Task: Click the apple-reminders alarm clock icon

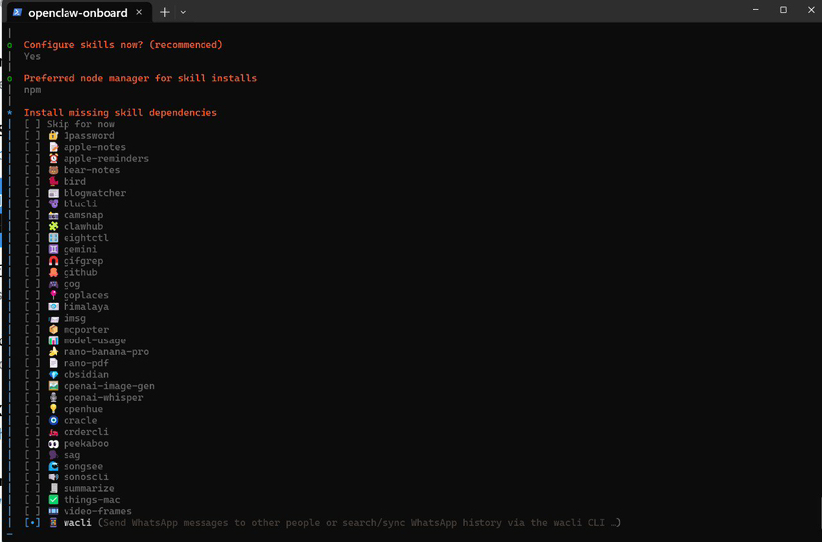Action: click(53, 158)
